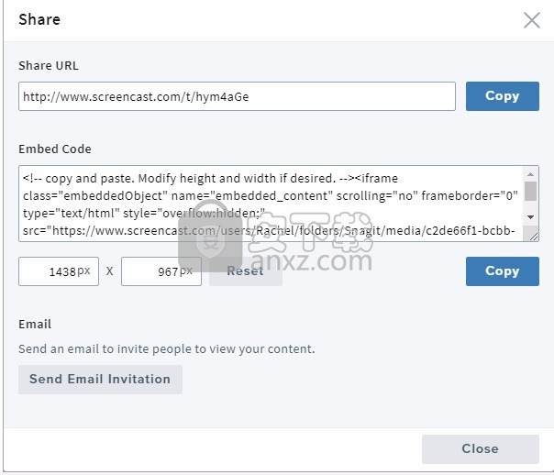The height and width of the screenshot is (475, 554).
Task: Click the Share dialog title text
Action: click(39, 19)
